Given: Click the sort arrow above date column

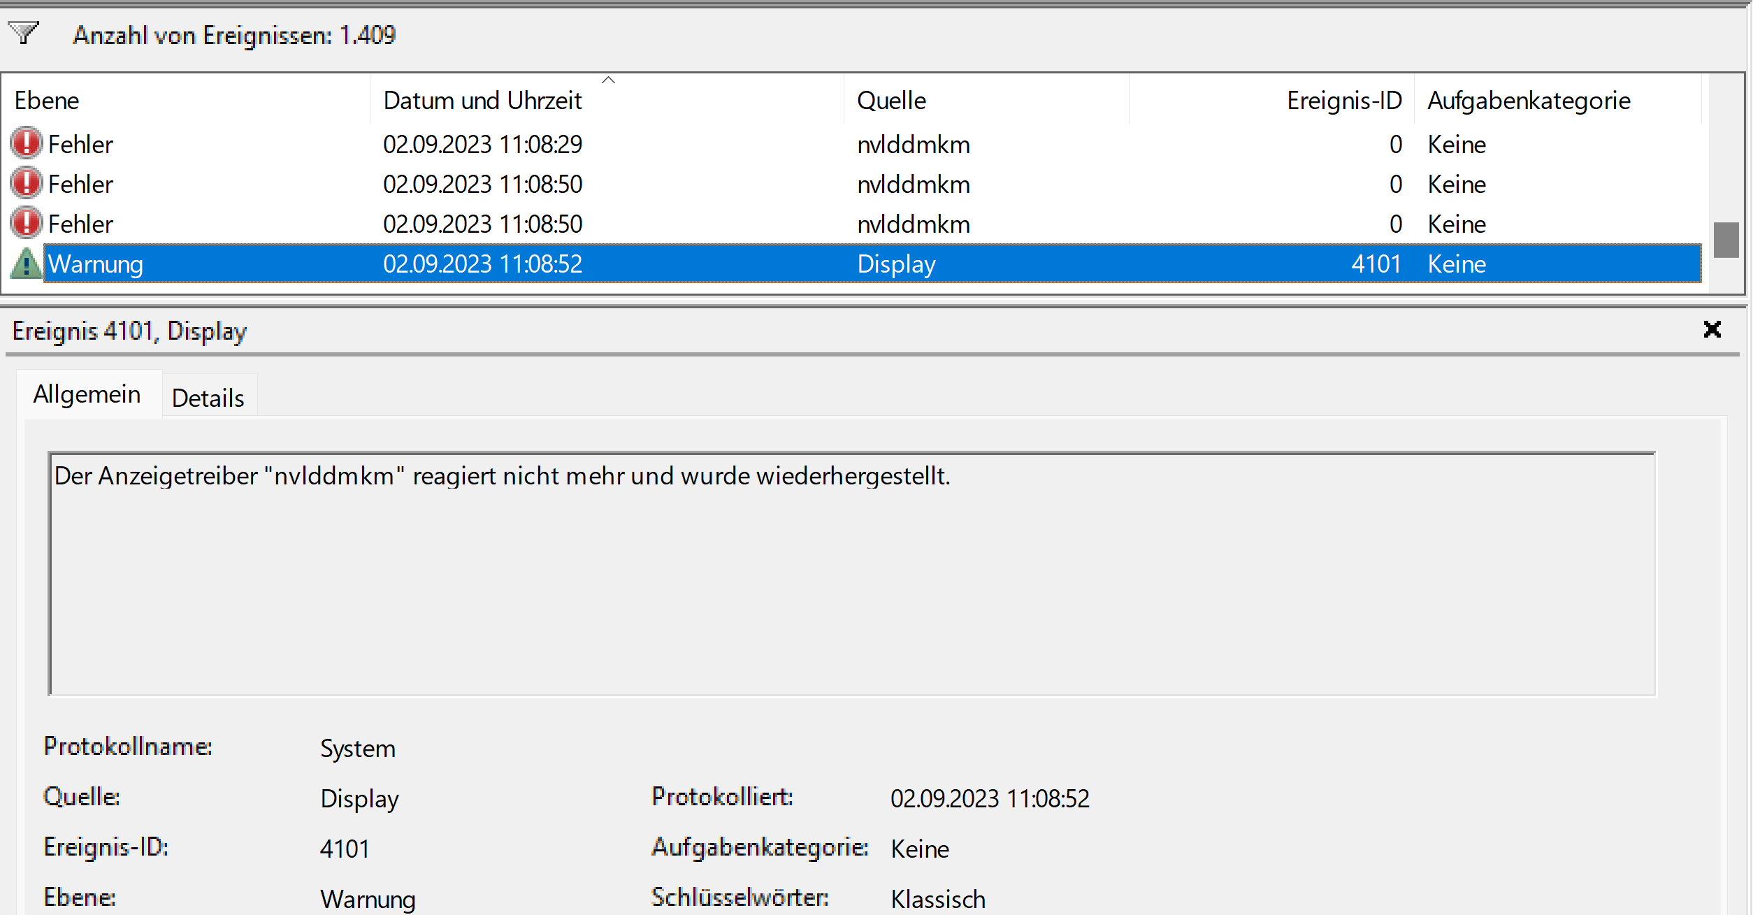Looking at the screenshot, I should click(x=608, y=80).
